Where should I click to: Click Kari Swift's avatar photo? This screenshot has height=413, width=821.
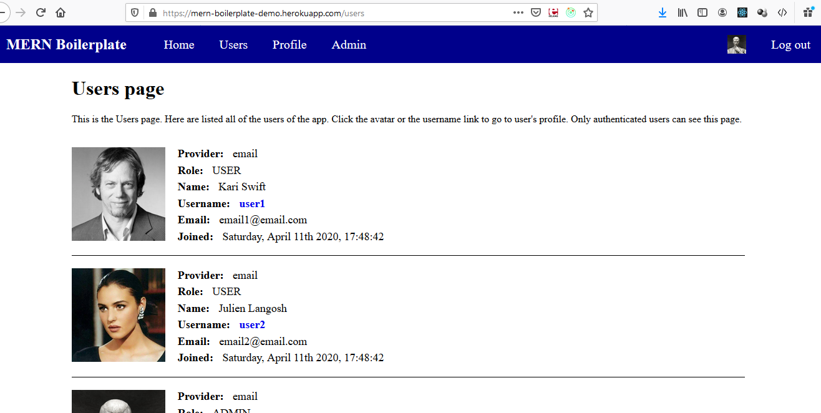(x=119, y=194)
